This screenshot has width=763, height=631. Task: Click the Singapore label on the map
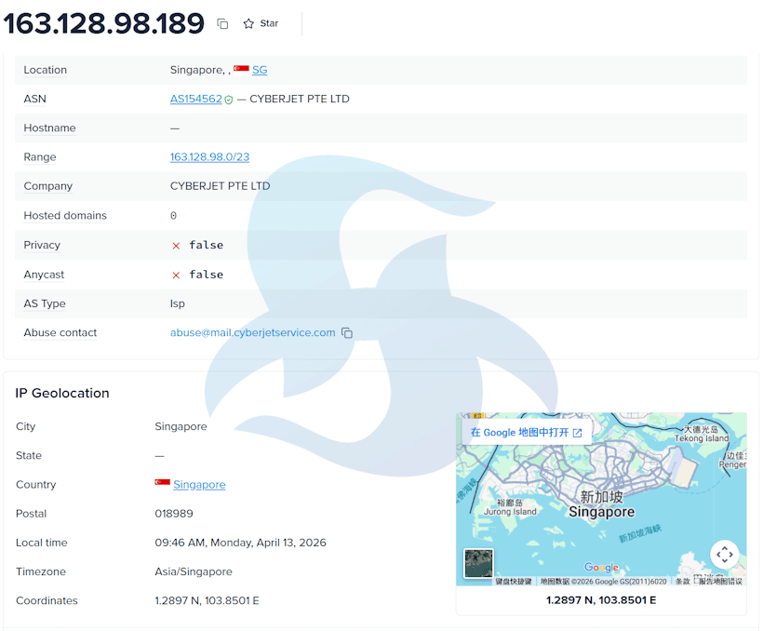coord(601,512)
